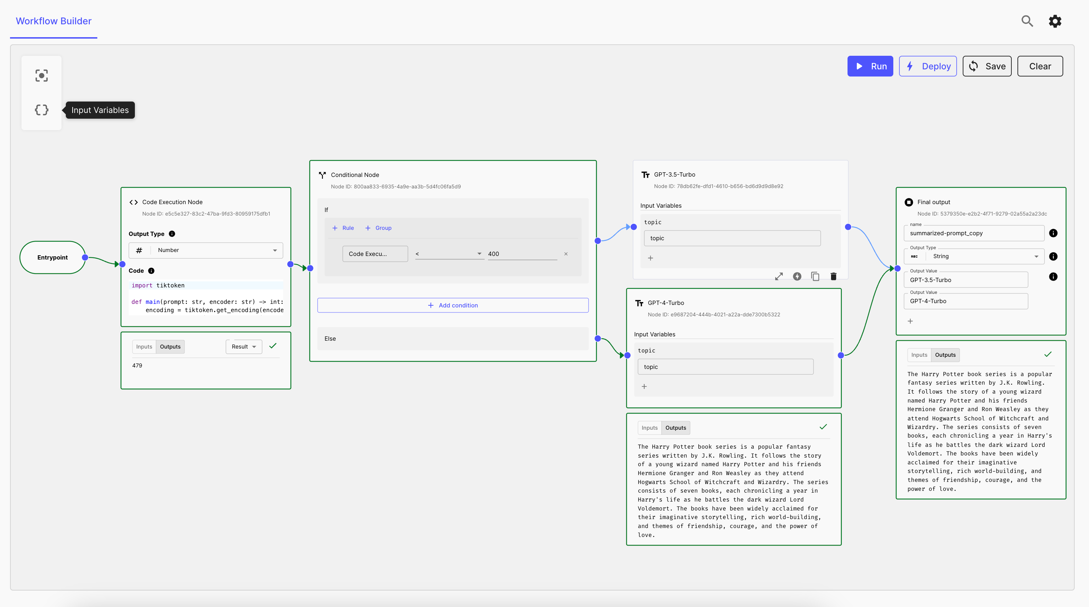Click the Deploy button
The image size is (1089, 607).
pos(928,66)
